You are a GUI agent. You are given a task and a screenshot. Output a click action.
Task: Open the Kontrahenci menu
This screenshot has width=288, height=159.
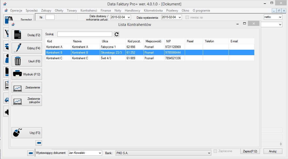[x=89, y=11]
